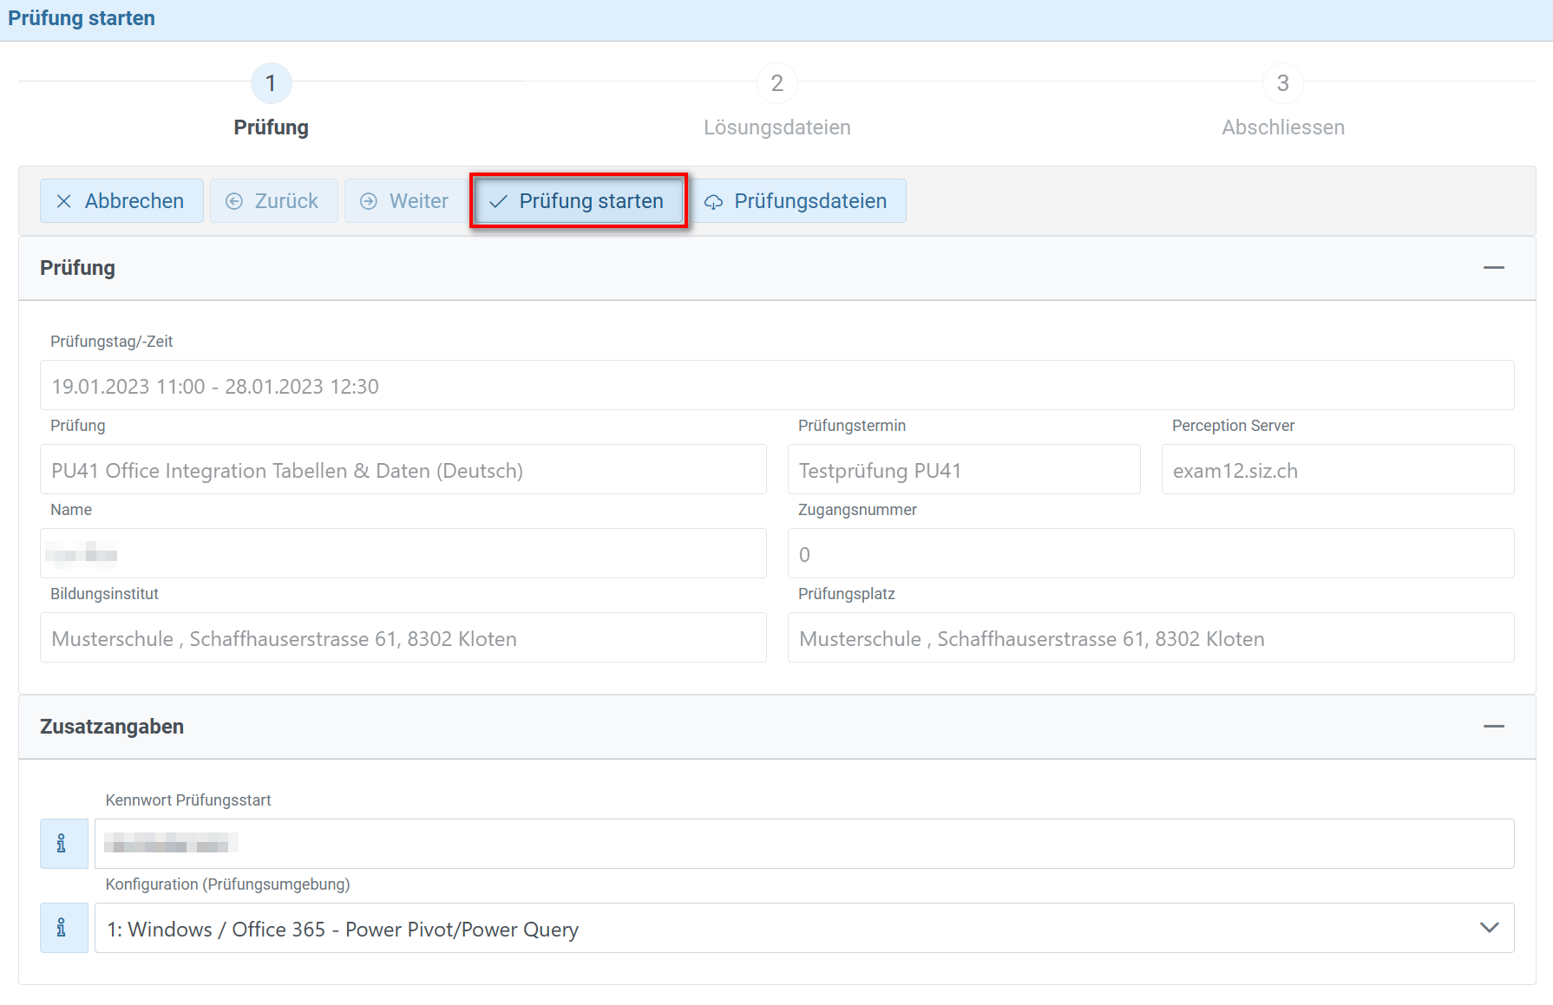Screen dimensions: 1553x1005
Task: Click the Kennwort Prüfungsstart input field
Action: [804, 844]
